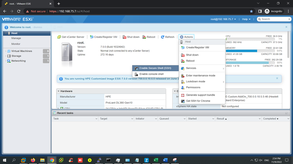Select Enter maintenance mode

[200, 76]
